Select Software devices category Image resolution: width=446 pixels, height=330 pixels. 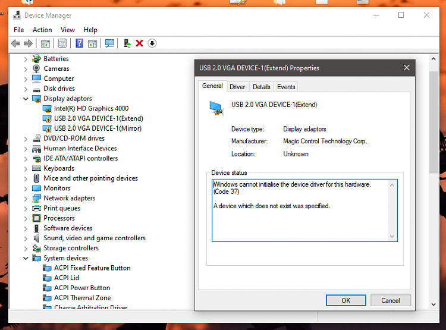pyautogui.click(x=68, y=228)
